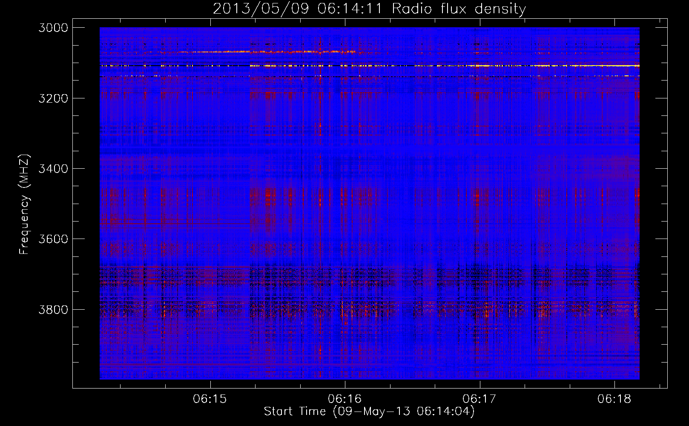Image resolution: width=689 pixels, height=426 pixels.
Task: Click the "Start Time (09-May-13 06:14:04)" axis label
Action: pos(369,412)
